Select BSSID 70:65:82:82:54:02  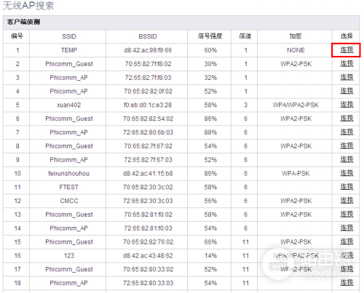(148, 119)
